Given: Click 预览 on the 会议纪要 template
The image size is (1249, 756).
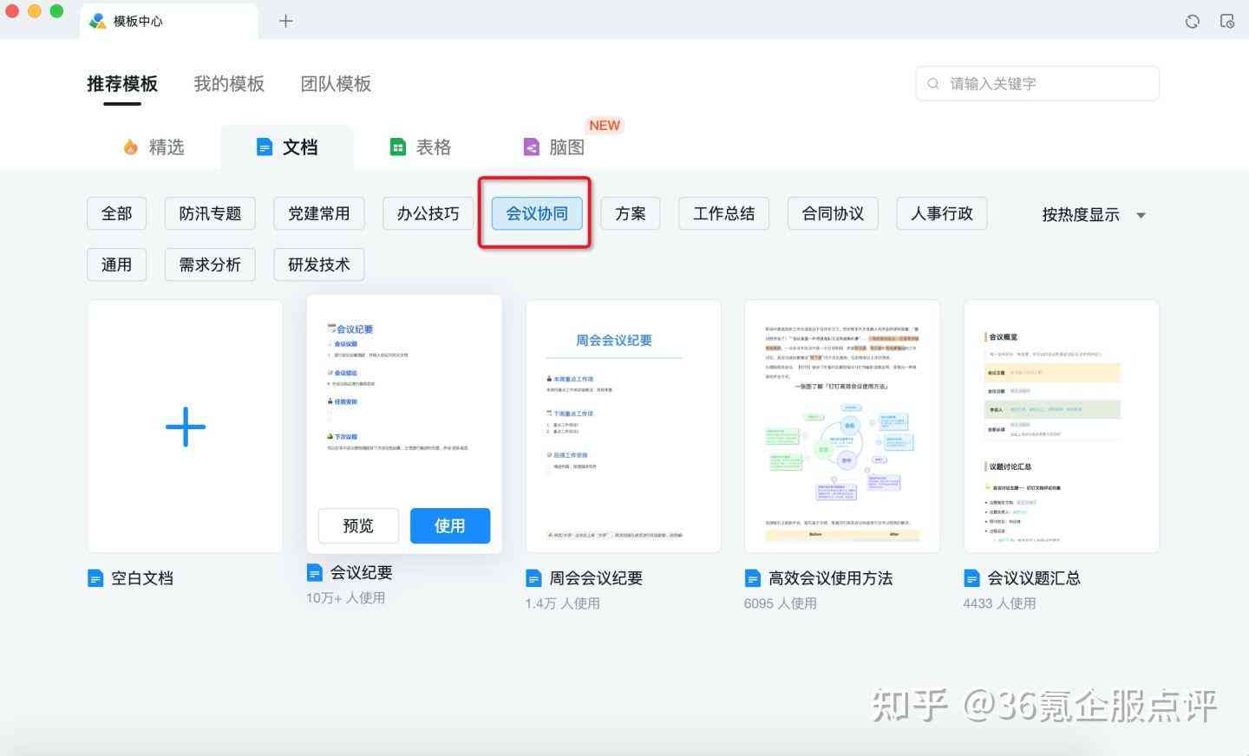Looking at the screenshot, I should tap(358, 525).
